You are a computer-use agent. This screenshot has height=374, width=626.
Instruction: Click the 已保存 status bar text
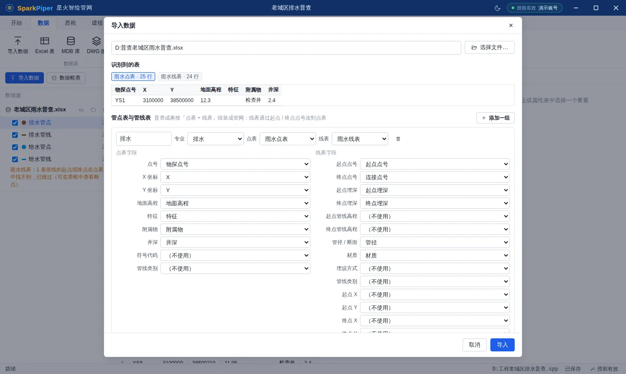[573, 369]
